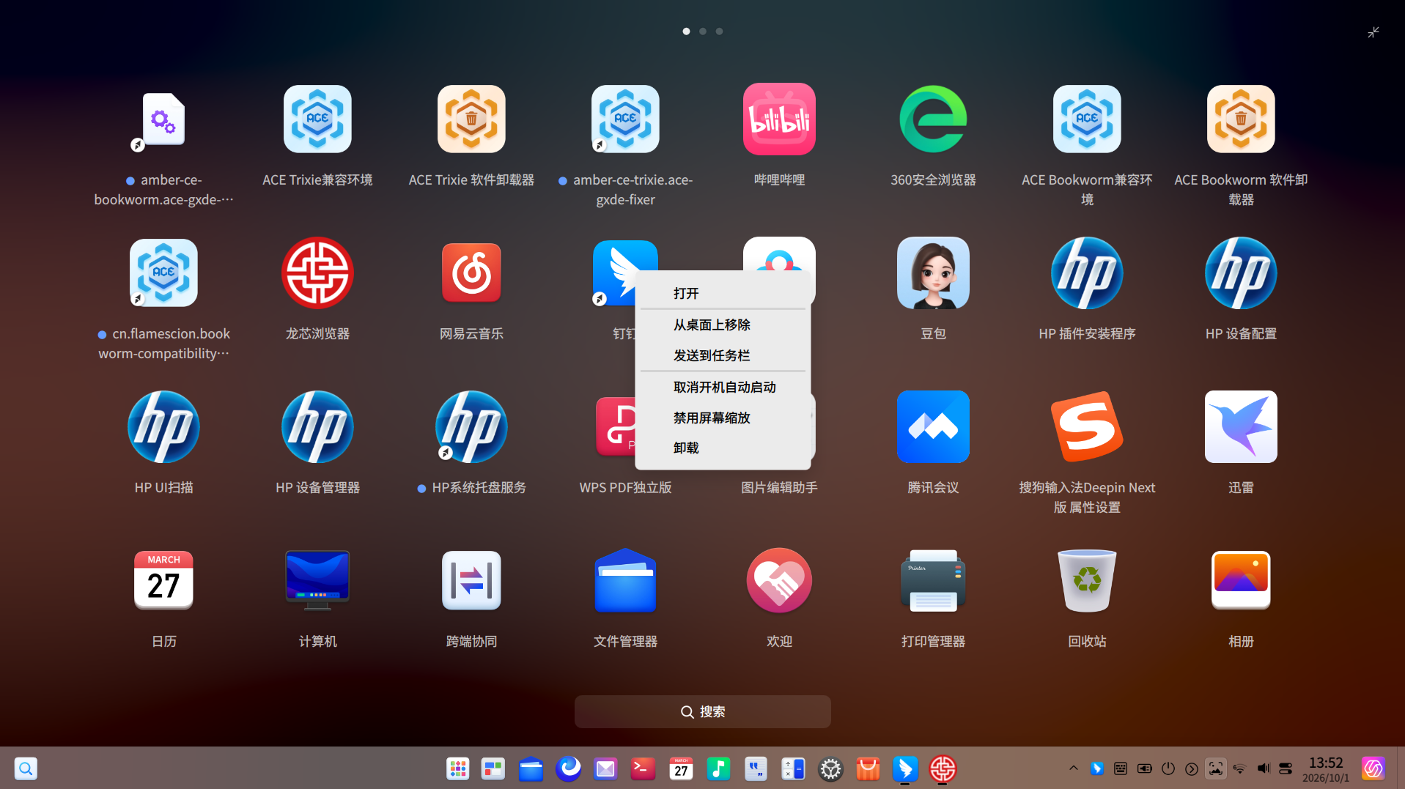Screen dimensions: 1405x789
Task: Exit fullscreen launcher via shrink icon
Action: (x=1373, y=32)
